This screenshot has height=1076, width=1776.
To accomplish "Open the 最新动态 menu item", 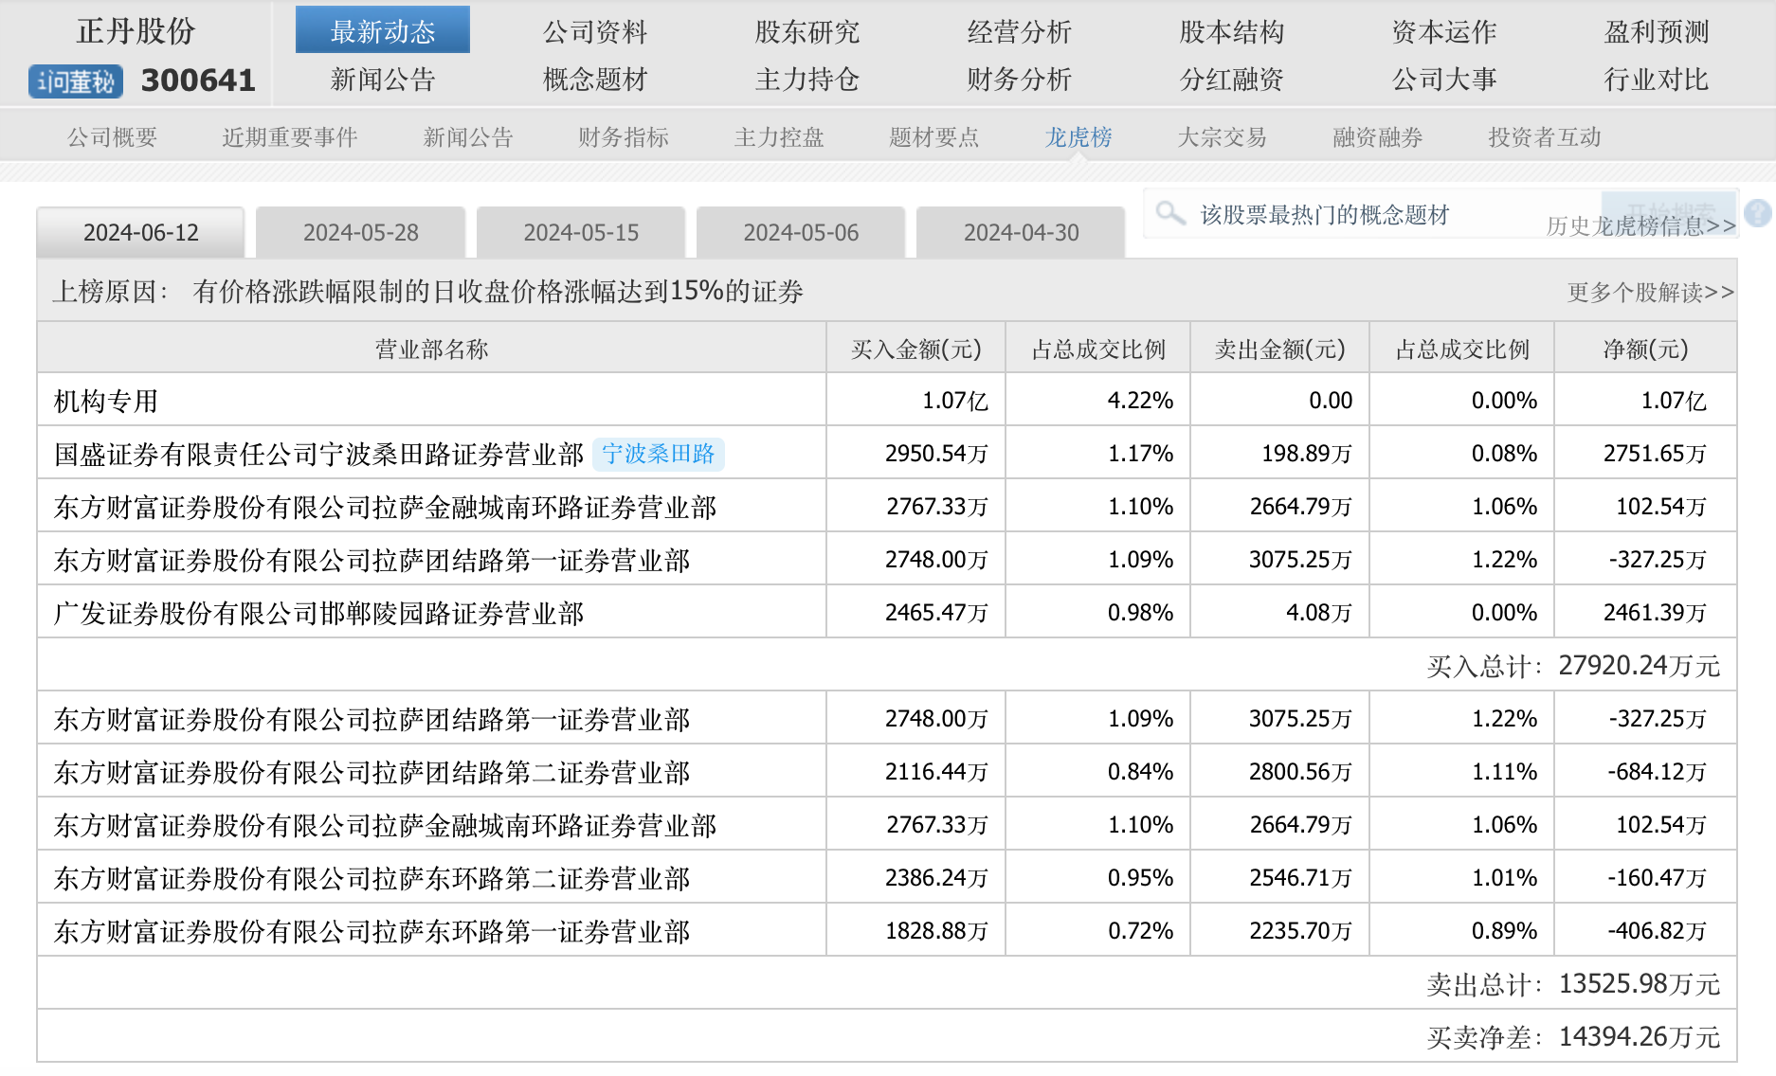I will click(x=382, y=31).
